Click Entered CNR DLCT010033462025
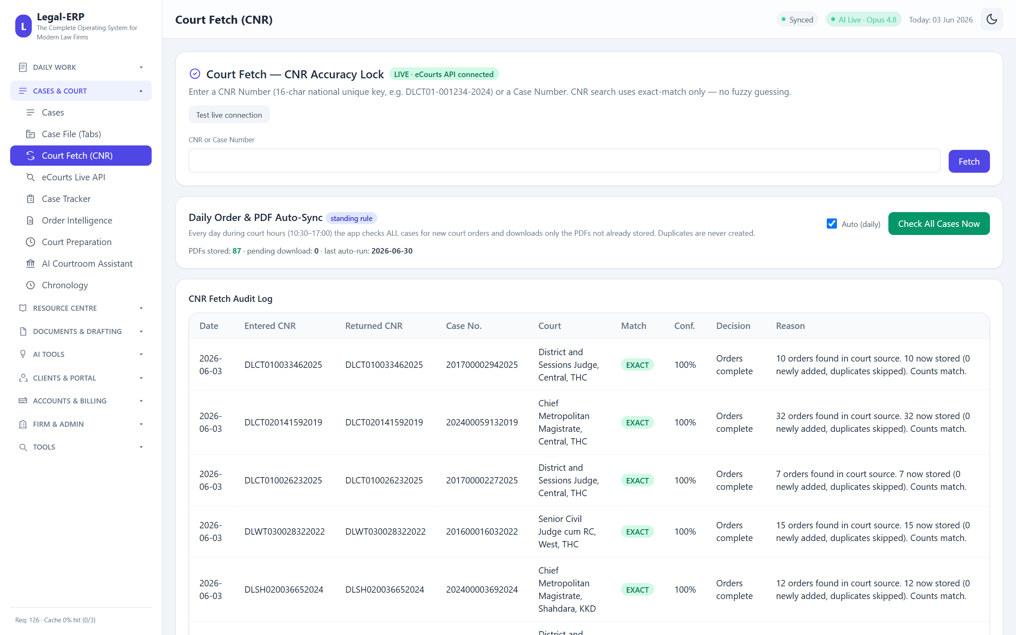This screenshot has height=635, width=1016. 283,364
